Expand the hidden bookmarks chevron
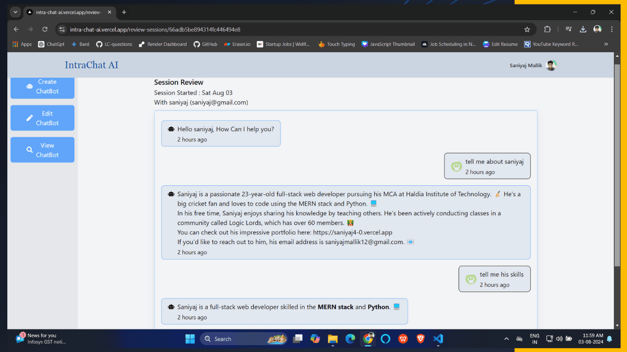Viewport: 627px width, 352px height. (x=606, y=44)
